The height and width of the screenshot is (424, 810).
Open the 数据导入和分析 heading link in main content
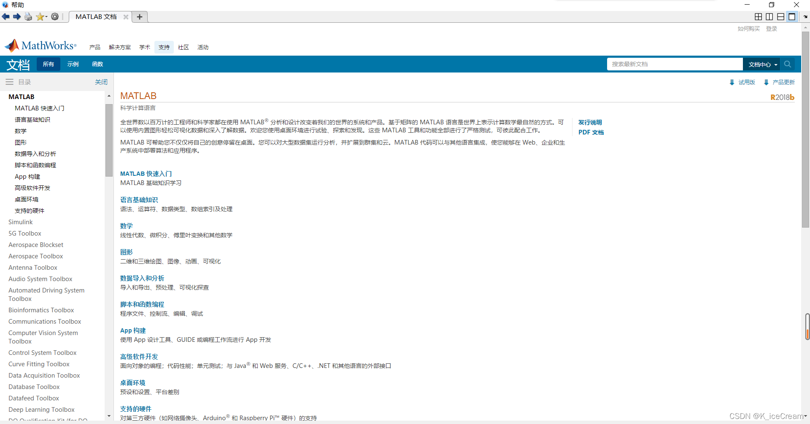click(x=142, y=278)
